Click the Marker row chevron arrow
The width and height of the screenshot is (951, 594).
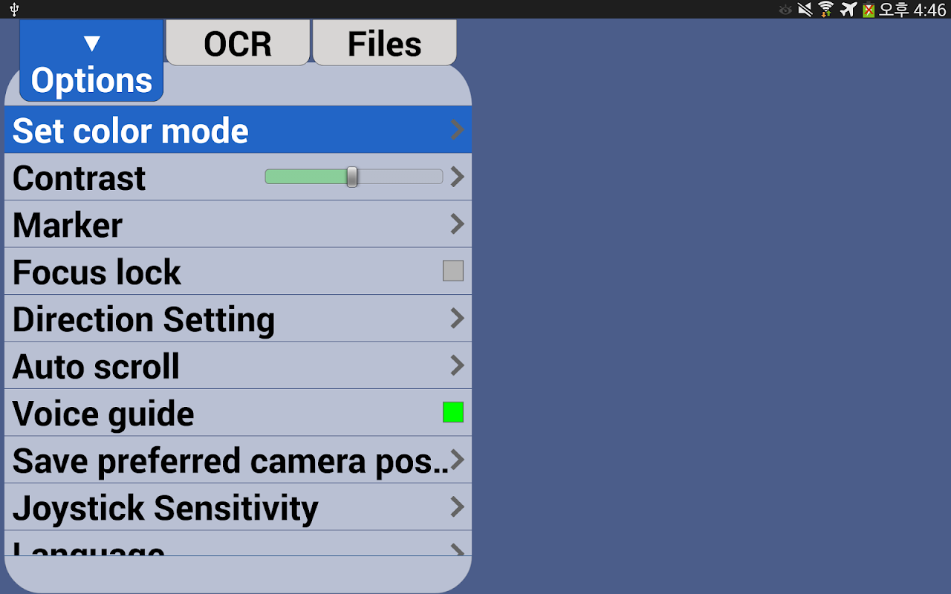(x=458, y=224)
